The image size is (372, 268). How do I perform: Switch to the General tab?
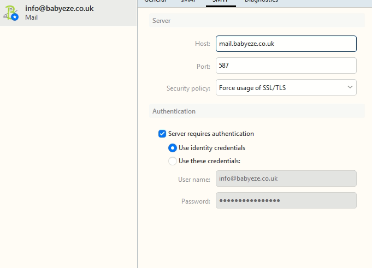(155, 2)
